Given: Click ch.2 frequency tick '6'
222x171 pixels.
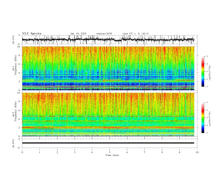Looking at the screenshot, I should click(x=20, y=110).
